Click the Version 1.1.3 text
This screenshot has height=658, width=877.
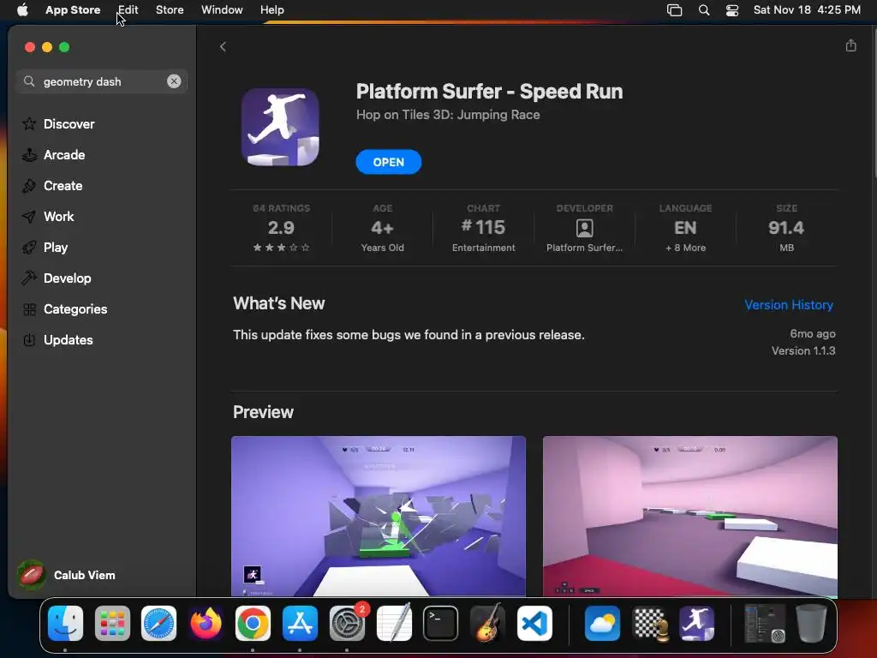803,350
